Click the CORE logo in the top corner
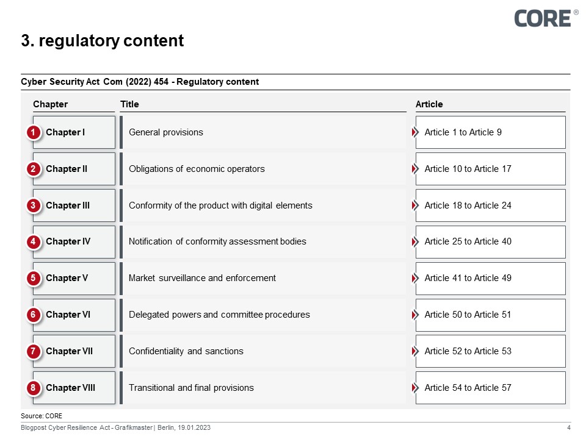This screenshot has width=586, height=439. (x=542, y=18)
